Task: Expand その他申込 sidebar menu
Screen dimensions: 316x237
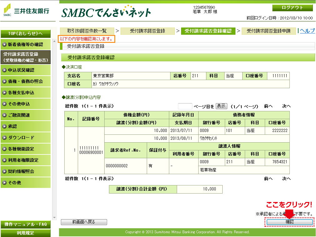Action: tap(26, 104)
